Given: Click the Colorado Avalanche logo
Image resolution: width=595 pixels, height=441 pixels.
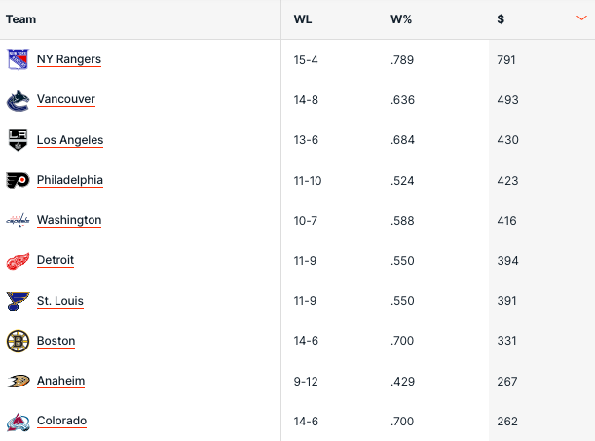Looking at the screenshot, I should click(19, 422).
